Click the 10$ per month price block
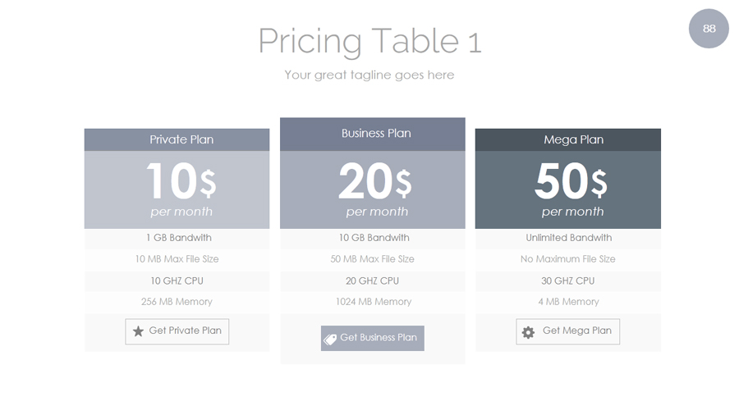This screenshot has height=415, width=739. pyautogui.click(x=177, y=189)
